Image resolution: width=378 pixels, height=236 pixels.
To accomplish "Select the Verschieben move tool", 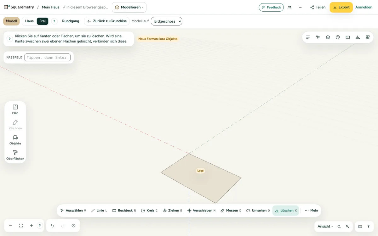I will pyautogui.click(x=201, y=211).
